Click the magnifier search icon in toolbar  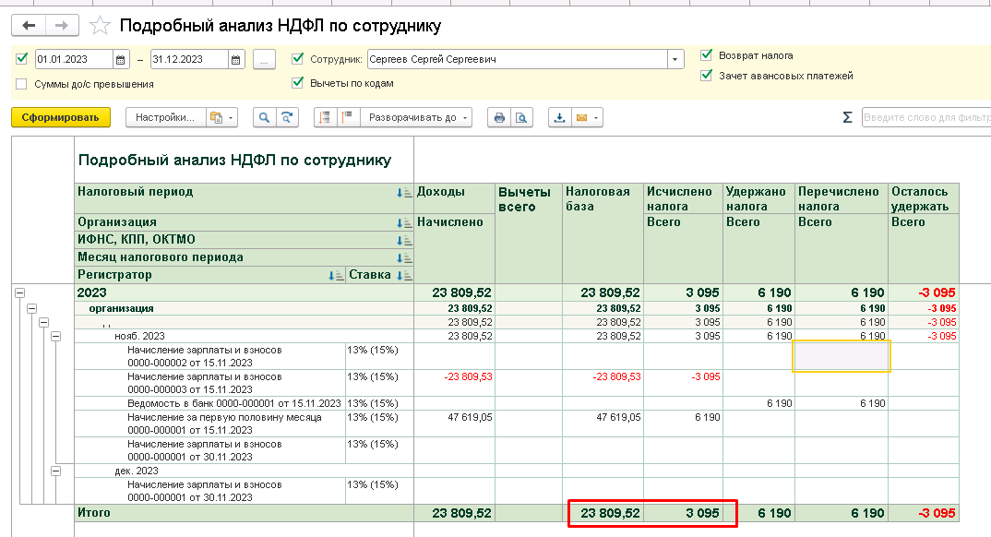point(264,117)
